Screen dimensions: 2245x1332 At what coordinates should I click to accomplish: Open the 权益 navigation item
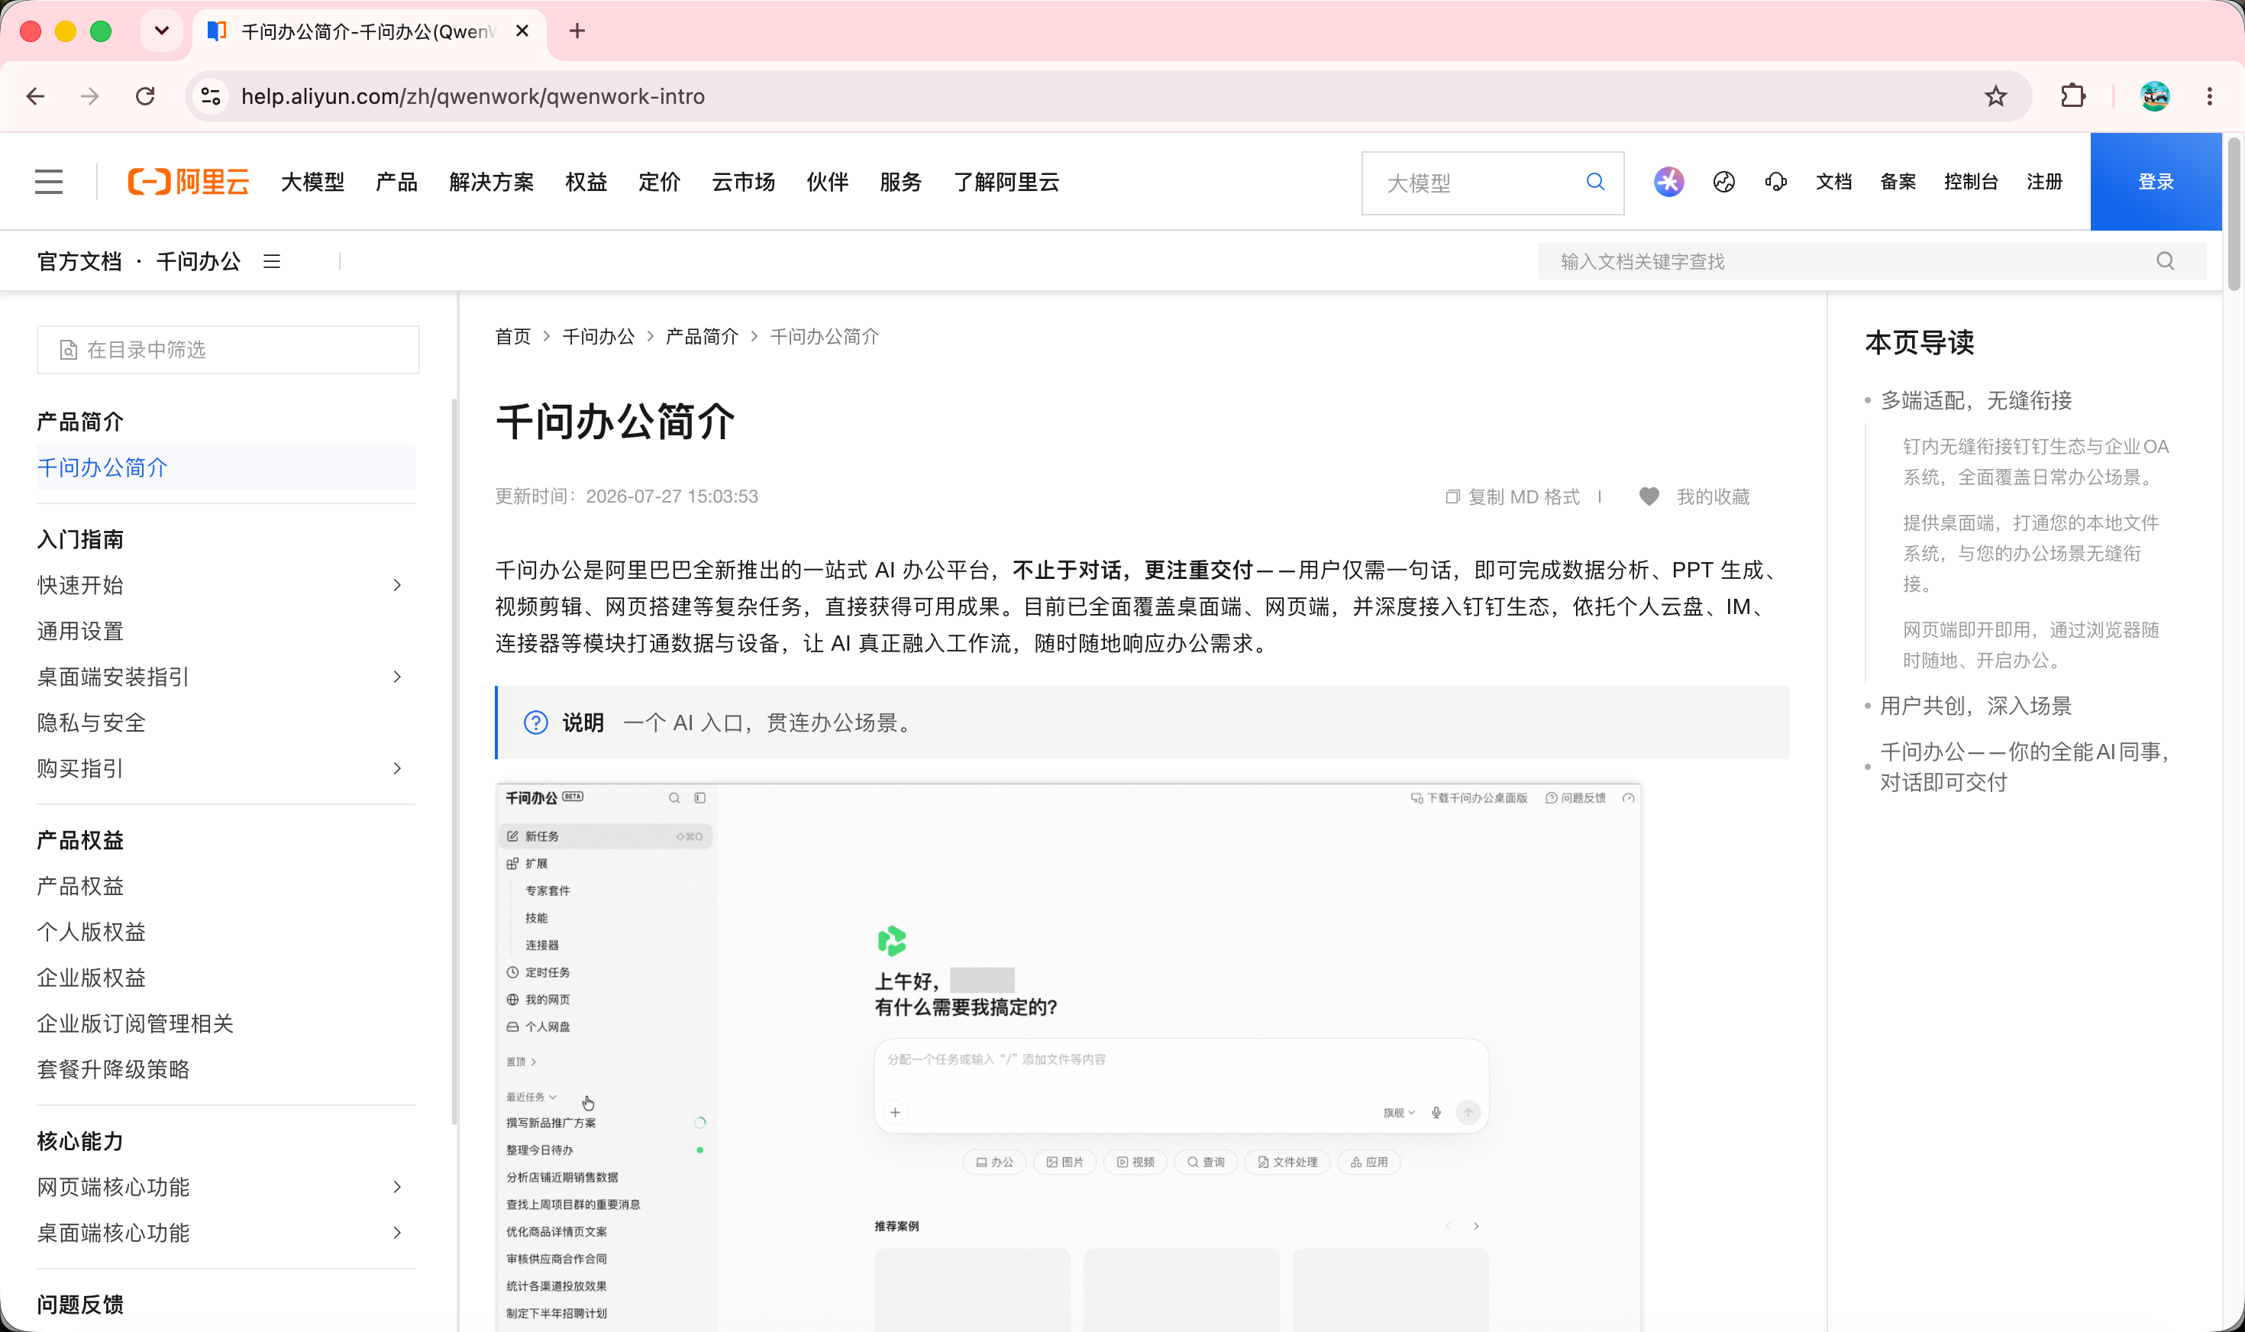pyautogui.click(x=586, y=183)
